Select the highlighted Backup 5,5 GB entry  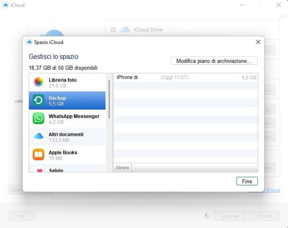67,101
